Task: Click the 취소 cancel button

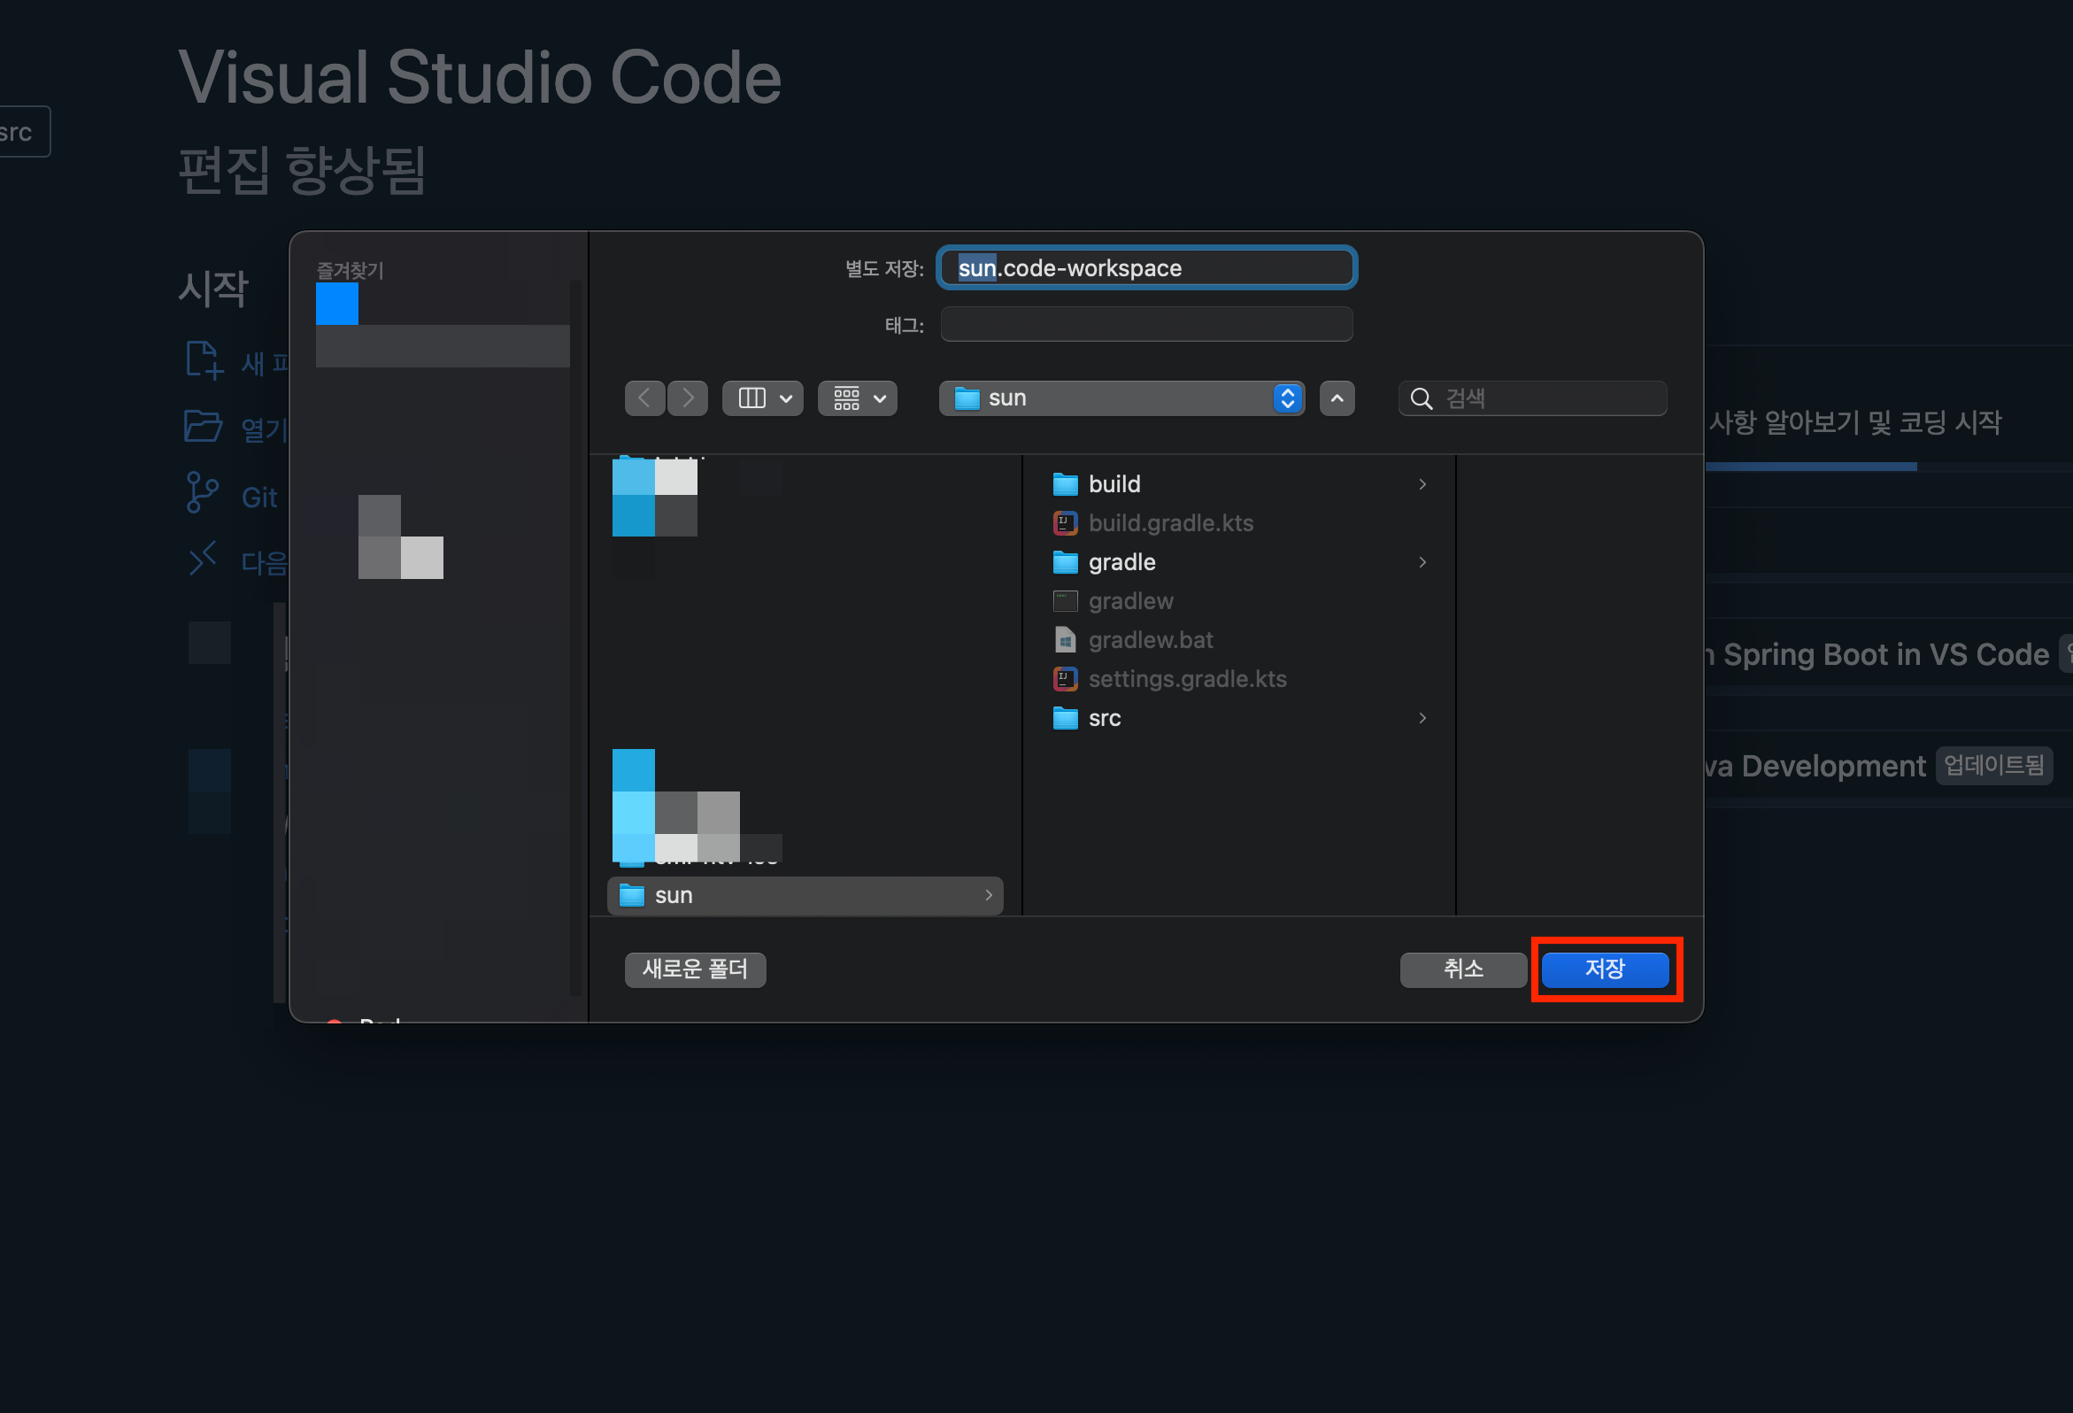Action: [x=1462, y=969]
